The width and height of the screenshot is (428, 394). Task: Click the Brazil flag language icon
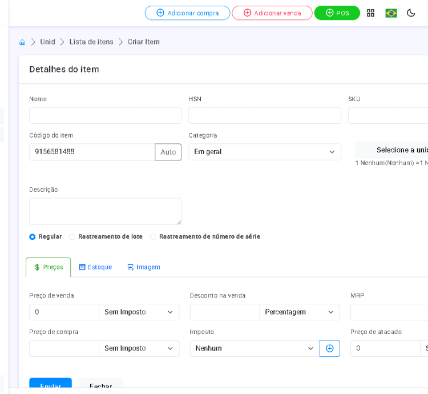point(391,13)
